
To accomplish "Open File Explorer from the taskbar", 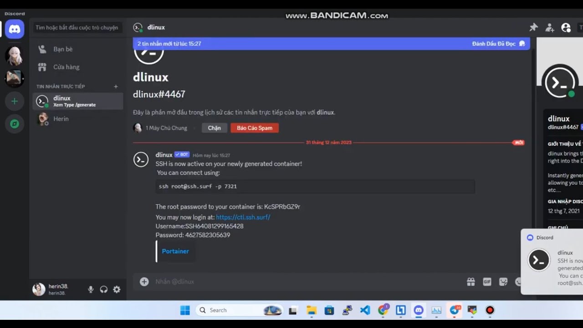I will click(312, 310).
